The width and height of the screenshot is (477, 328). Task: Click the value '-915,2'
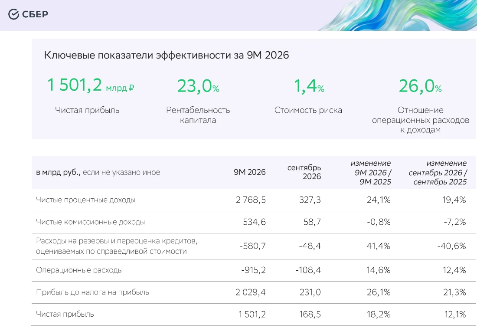click(253, 270)
